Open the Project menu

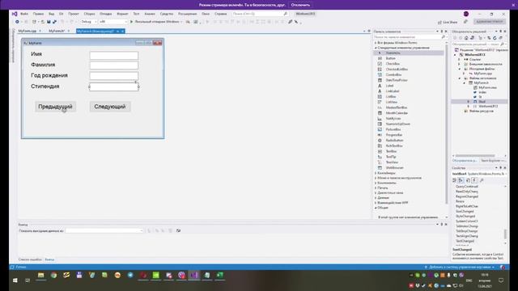74,14
